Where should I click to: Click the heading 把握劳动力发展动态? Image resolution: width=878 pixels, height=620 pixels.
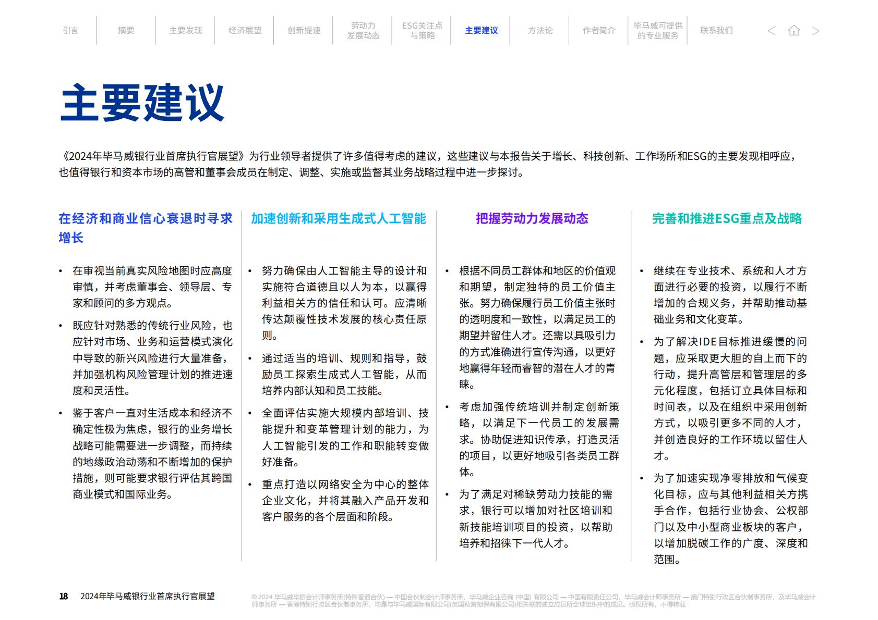(532, 218)
